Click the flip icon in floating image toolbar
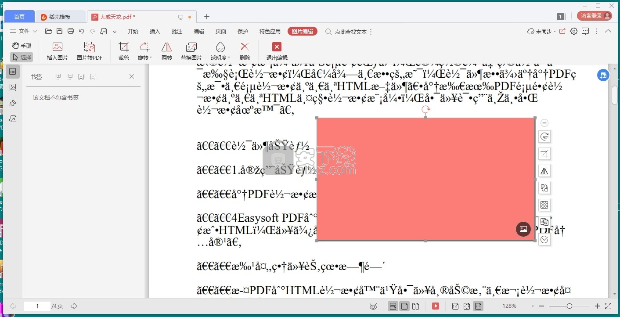Screen dimensions: 620x317 click(544, 171)
